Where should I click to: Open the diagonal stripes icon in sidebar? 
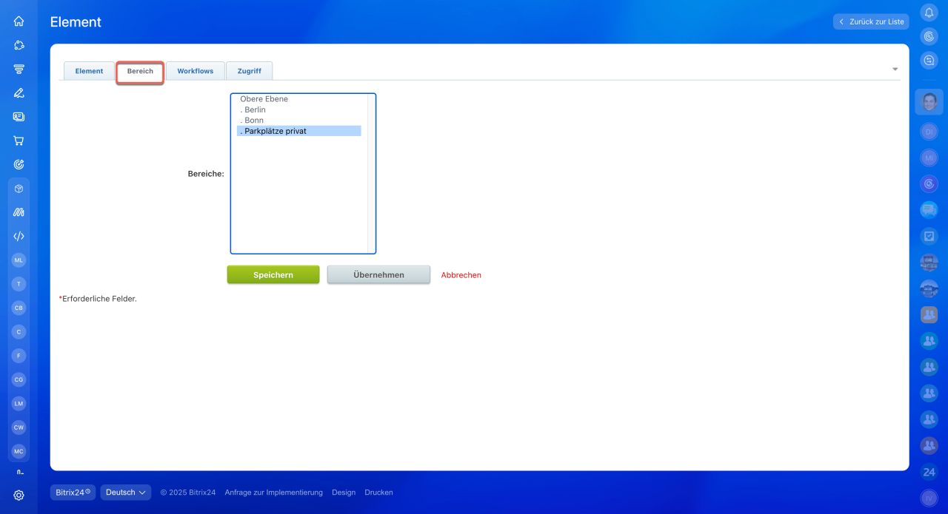pyautogui.click(x=19, y=212)
